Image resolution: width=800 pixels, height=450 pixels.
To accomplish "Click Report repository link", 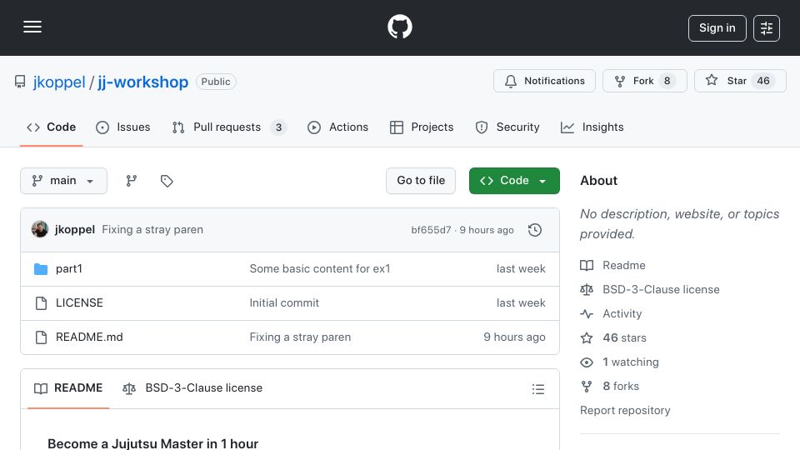I will [625, 411].
